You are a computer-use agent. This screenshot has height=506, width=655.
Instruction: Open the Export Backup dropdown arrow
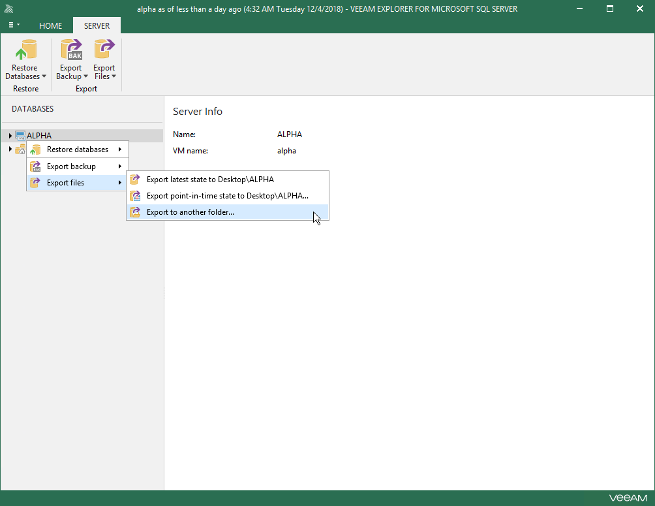click(x=85, y=76)
